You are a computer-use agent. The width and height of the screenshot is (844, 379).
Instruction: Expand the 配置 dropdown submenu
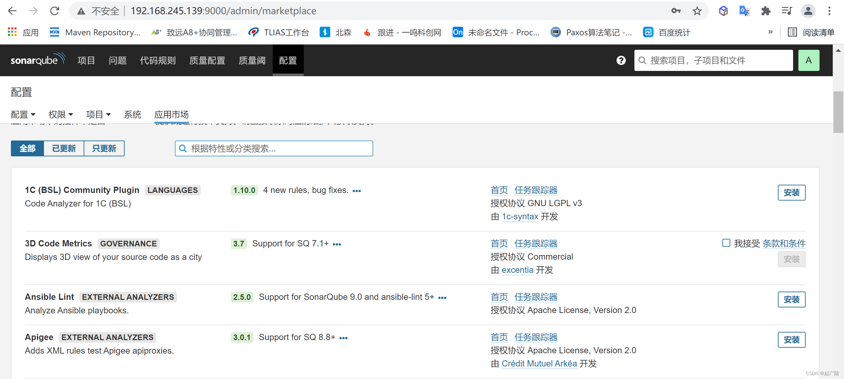(x=23, y=114)
